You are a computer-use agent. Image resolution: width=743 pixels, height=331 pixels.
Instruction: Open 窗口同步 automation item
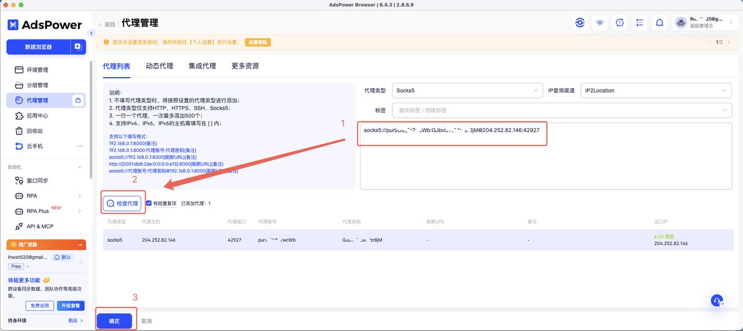[37, 180]
